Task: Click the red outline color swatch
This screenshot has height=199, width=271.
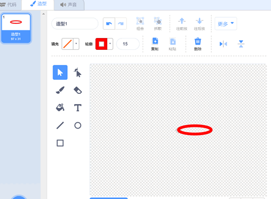Action: (101, 44)
